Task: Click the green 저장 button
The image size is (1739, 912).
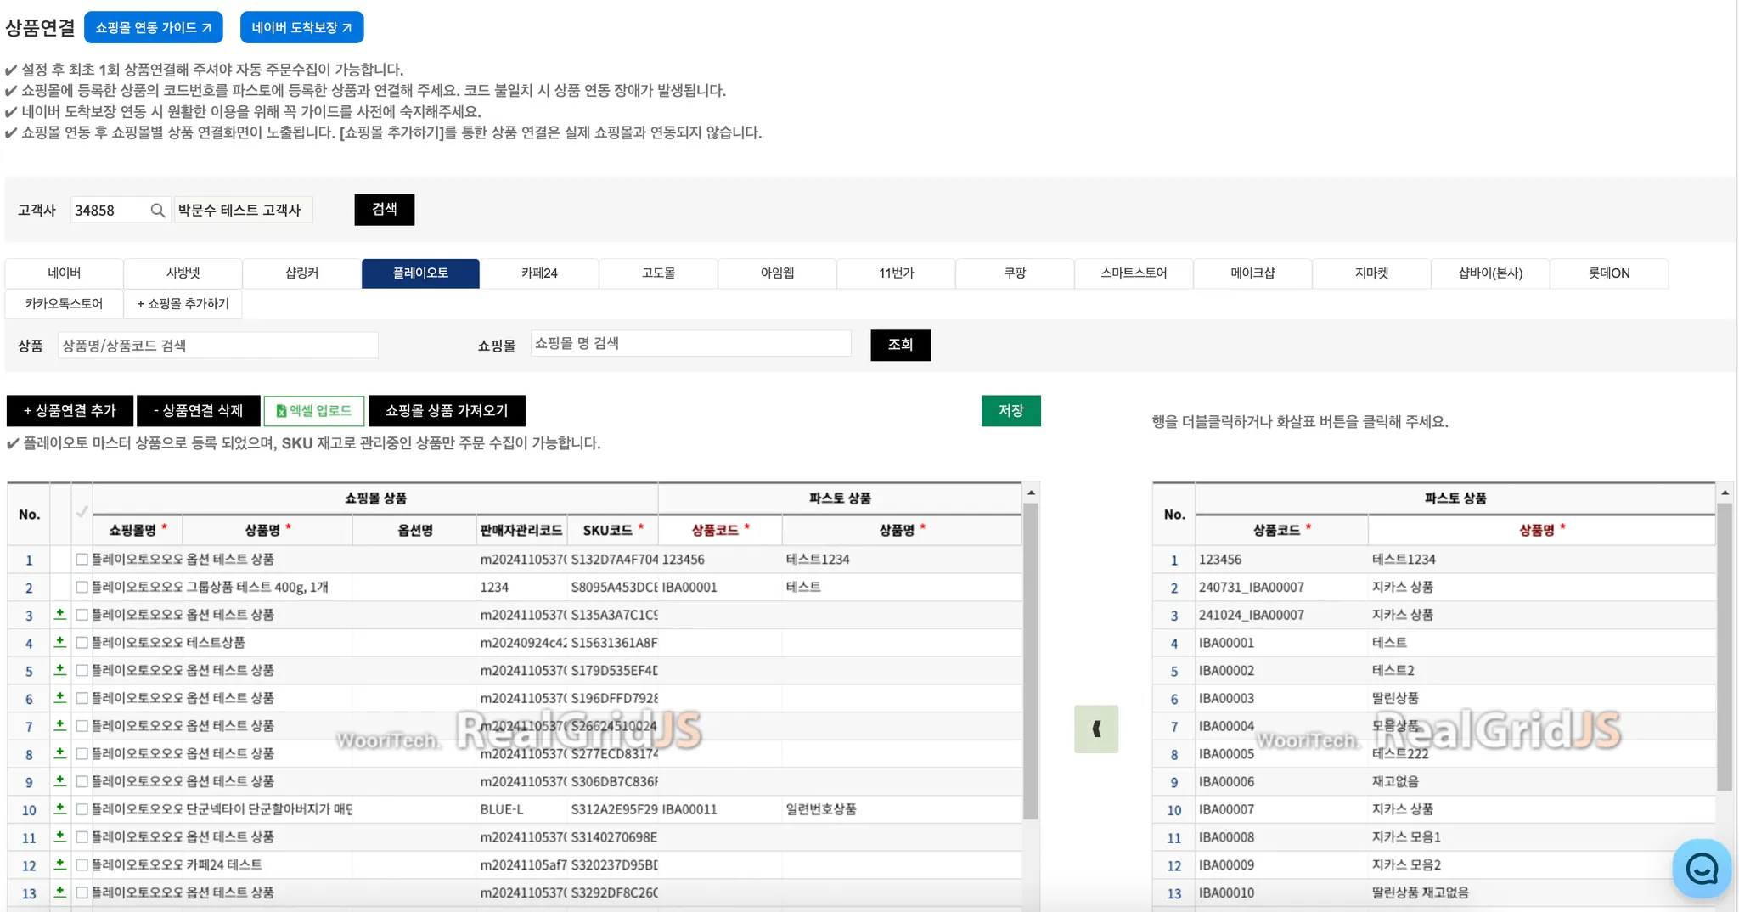Action: click(1011, 411)
